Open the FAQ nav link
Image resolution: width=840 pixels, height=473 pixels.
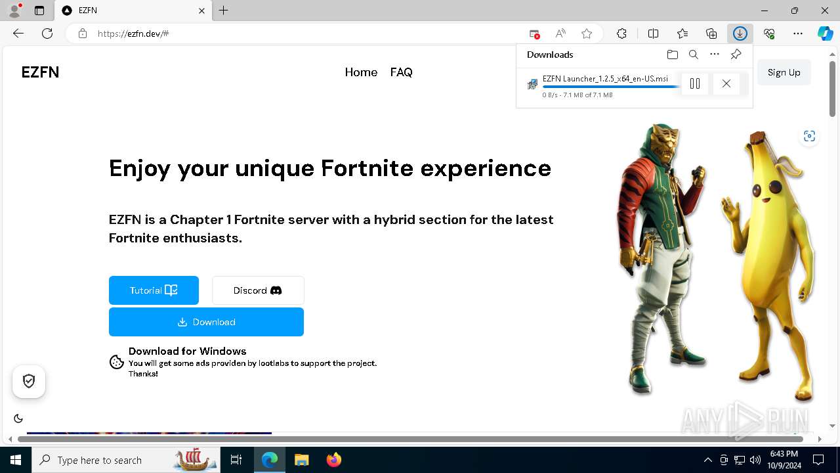[401, 72]
